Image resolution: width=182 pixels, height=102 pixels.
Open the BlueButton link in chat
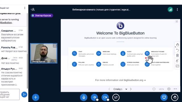pos(6,23)
